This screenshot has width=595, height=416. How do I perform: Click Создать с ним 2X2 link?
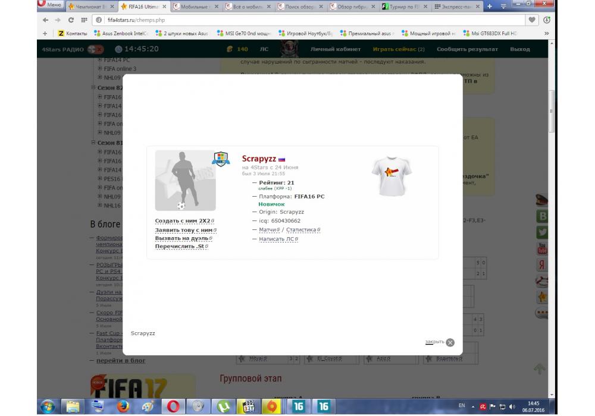click(x=184, y=220)
